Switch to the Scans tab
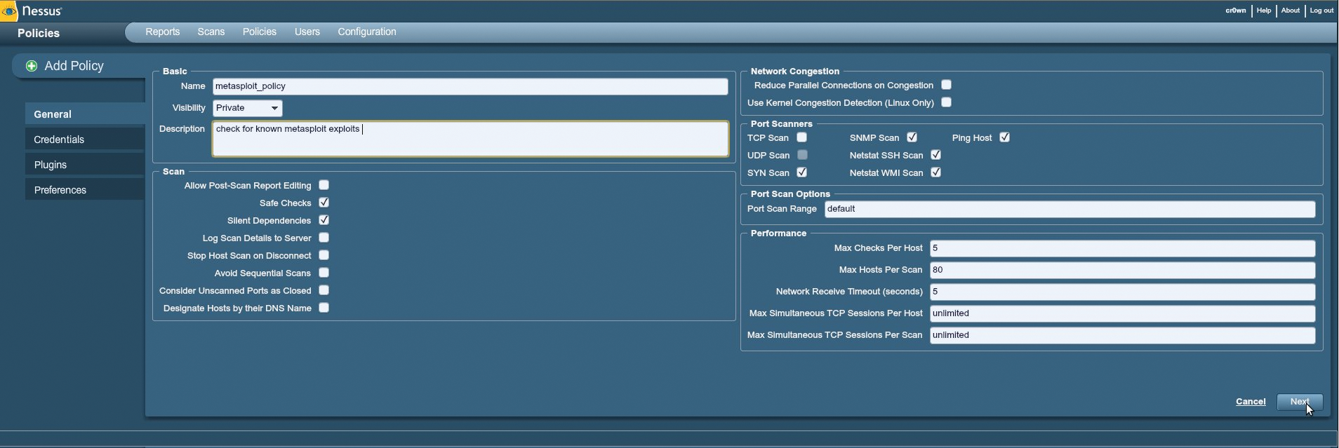Screen dimensions: 1339x448 tap(211, 32)
